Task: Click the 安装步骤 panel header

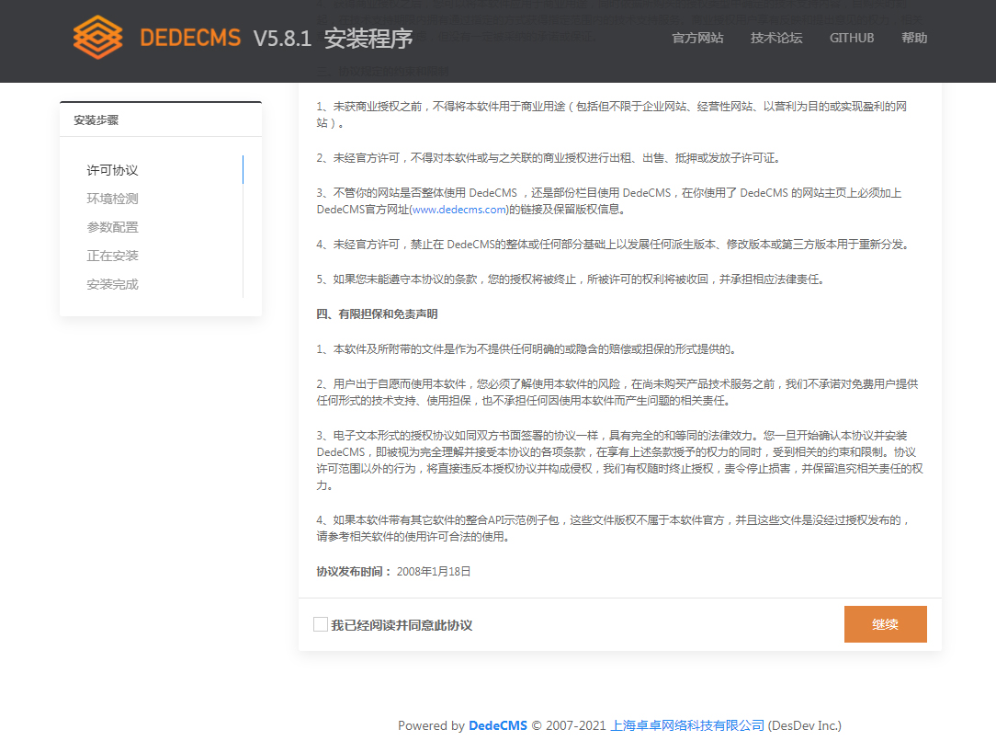Action: click(x=96, y=120)
